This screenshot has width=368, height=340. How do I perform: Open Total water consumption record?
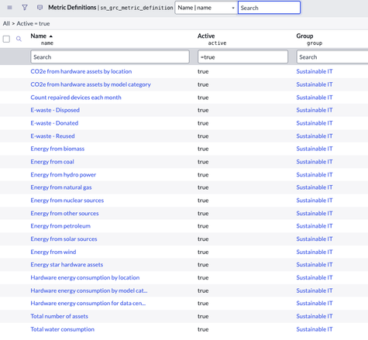click(62, 329)
